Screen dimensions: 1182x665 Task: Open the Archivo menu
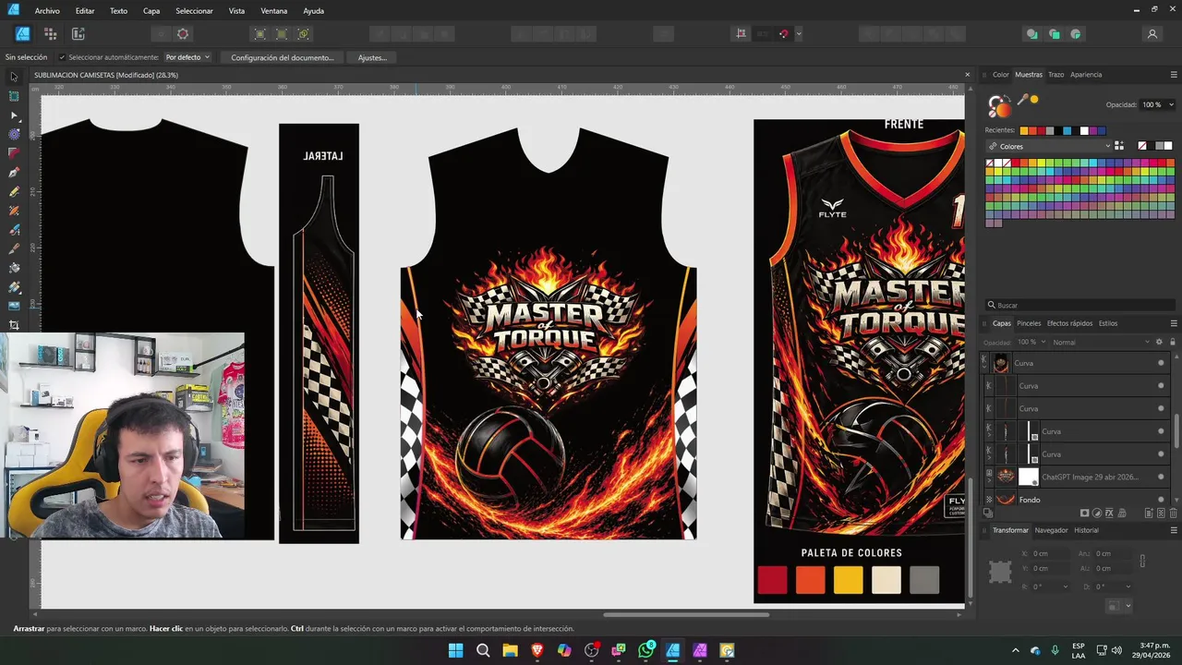(x=47, y=11)
